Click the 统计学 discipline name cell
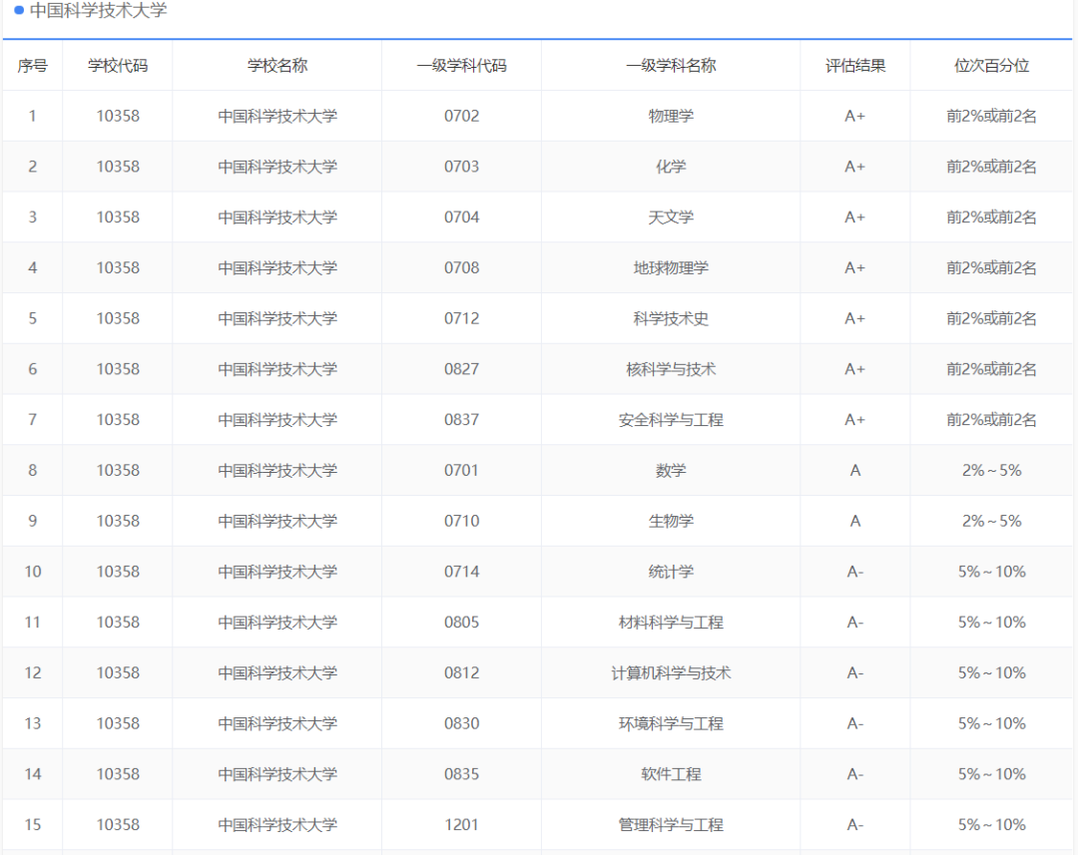The width and height of the screenshot is (1078, 855). point(671,572)
